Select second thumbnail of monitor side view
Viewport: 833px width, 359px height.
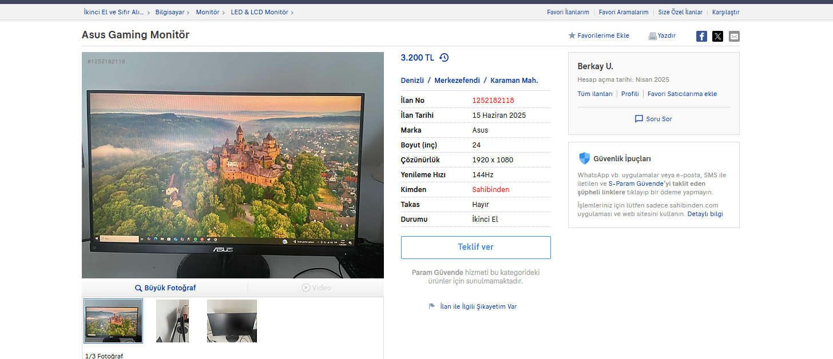(172, 321)
